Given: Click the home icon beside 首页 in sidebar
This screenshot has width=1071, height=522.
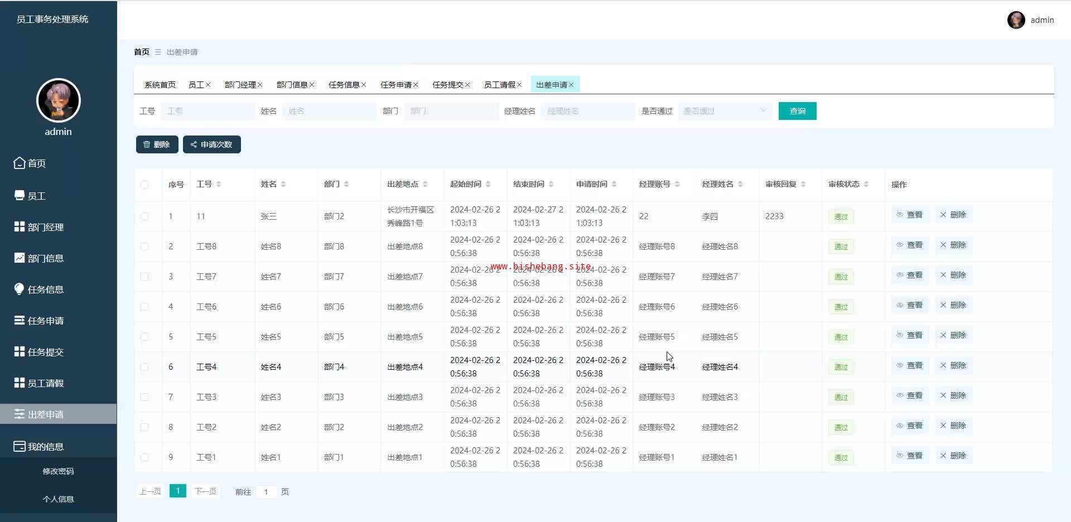Looking at the screenshot, I should coord(20,163).
